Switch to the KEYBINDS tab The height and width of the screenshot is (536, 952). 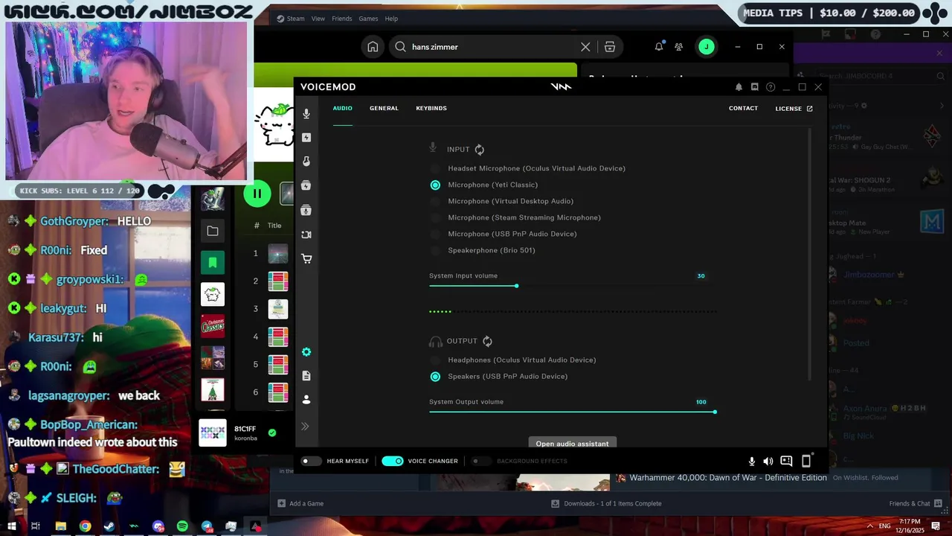tap(431, 108)
